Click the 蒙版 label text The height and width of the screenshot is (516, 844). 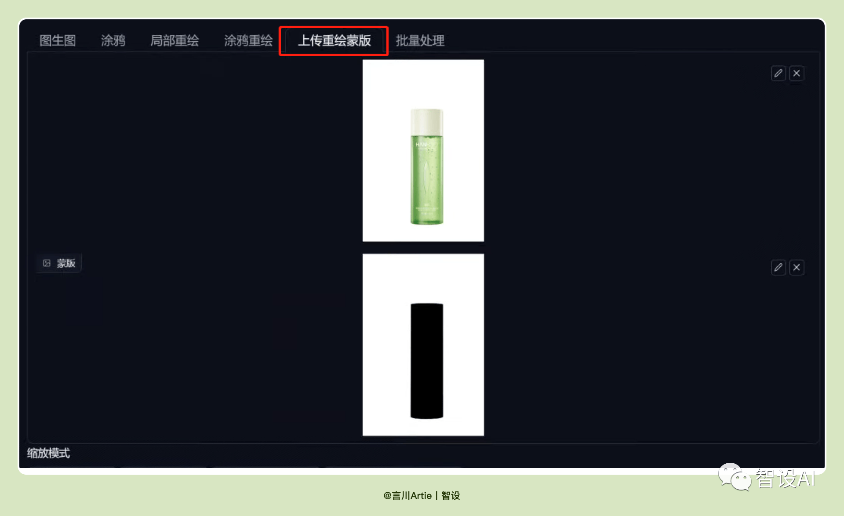tap(66, 263)
